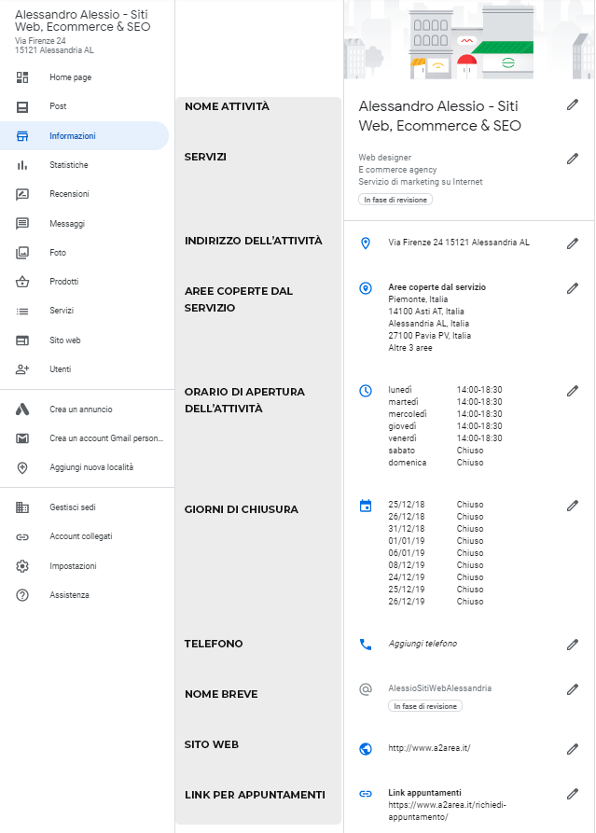Click the @ icon beside short name
This screenshot has height=833, width=596.
[366, 689]
